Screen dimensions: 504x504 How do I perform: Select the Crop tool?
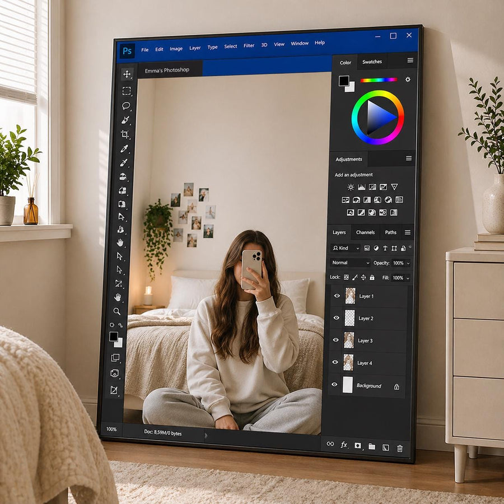coord(125,134)
